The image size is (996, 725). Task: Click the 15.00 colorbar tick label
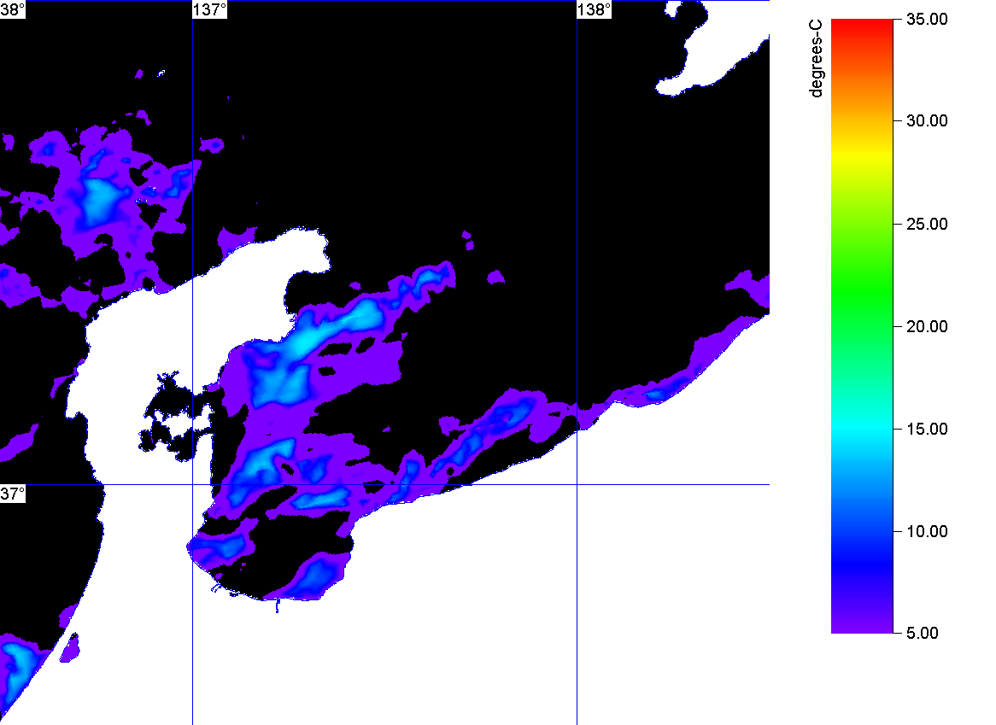(927, 430)
